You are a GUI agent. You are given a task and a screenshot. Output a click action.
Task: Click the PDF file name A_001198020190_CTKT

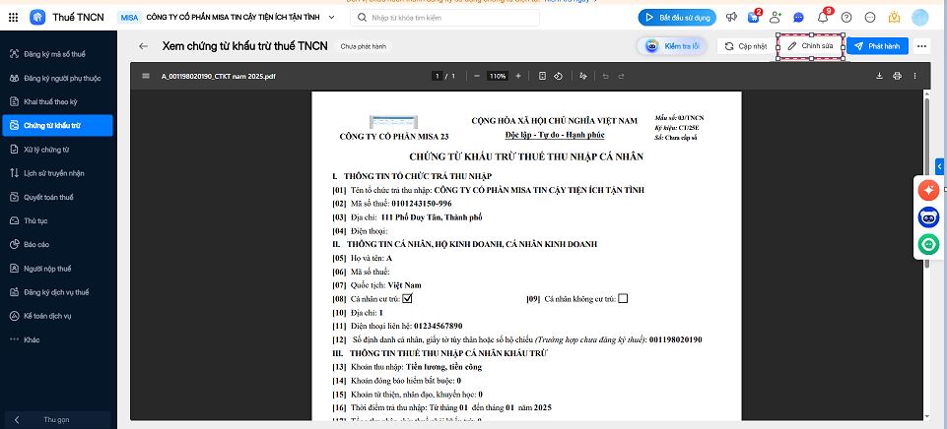tap(219, 77)
